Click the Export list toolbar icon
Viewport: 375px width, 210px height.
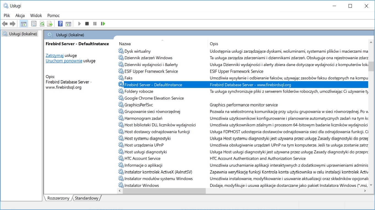point(50,24)
